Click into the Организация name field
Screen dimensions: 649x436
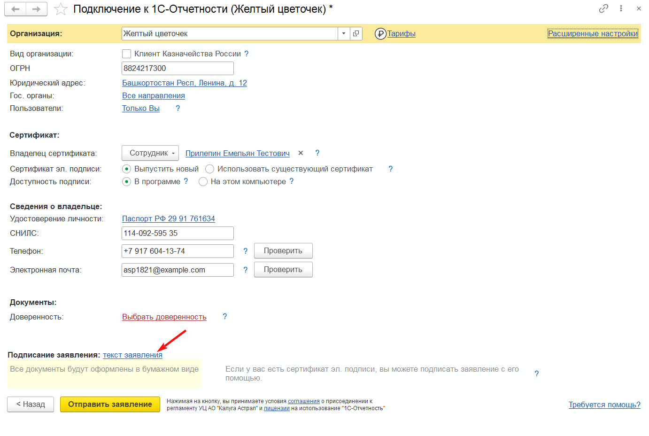pyautogui.click(x=230, y=33)
